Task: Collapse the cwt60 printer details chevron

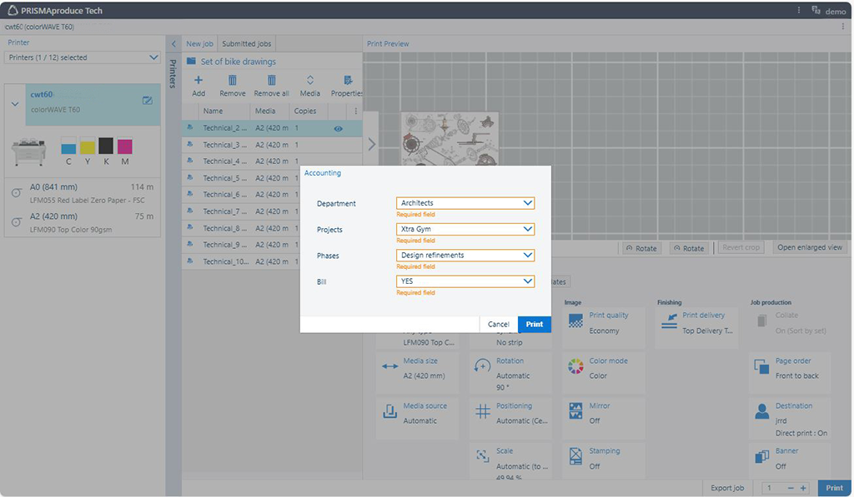Action: (15, 104)
